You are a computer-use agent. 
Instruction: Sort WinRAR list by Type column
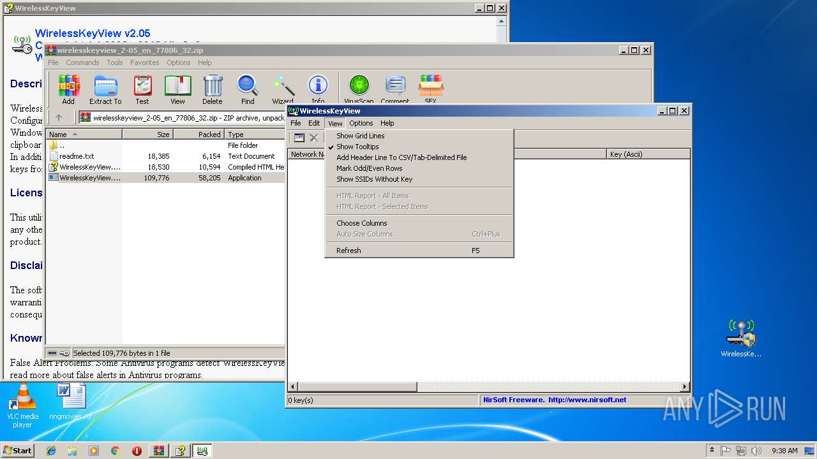click(x=255, y=135)
